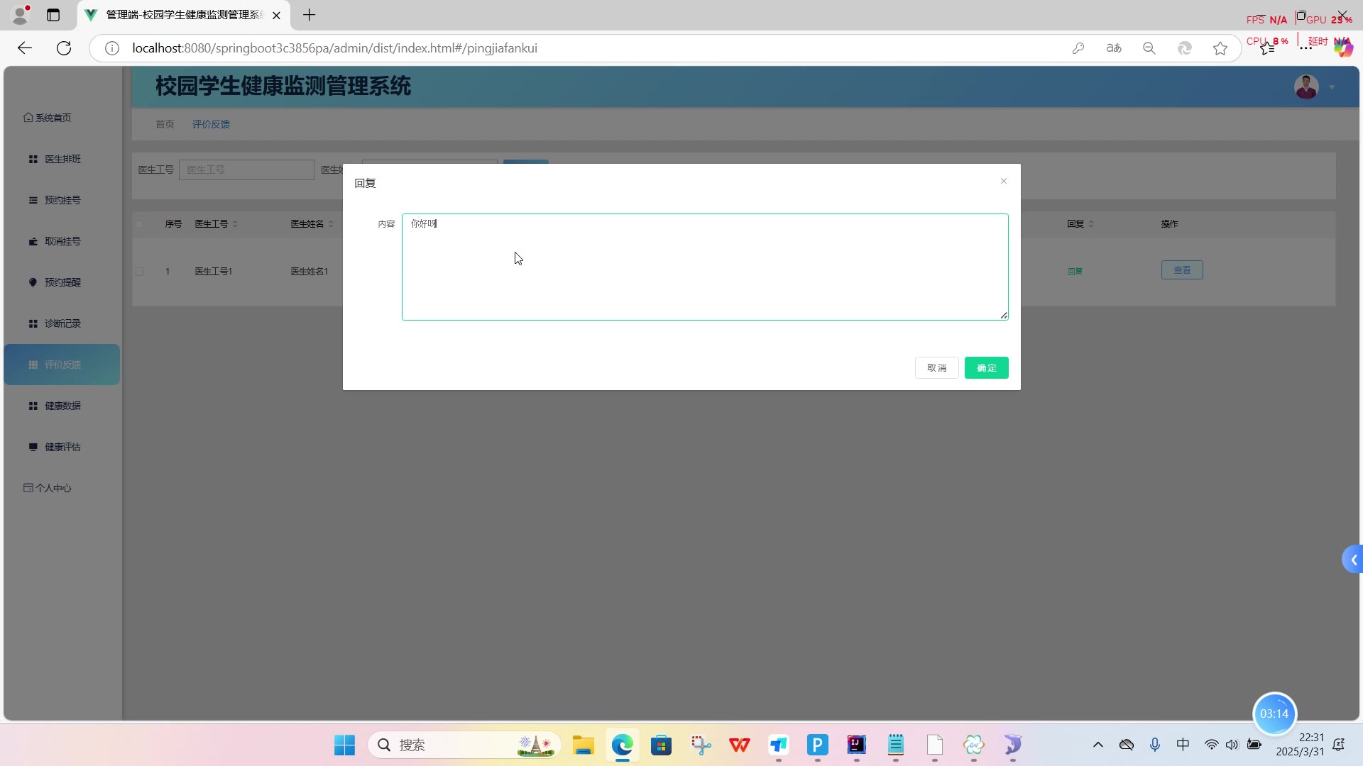Click the green 确定 confirm button

point(986,367)
